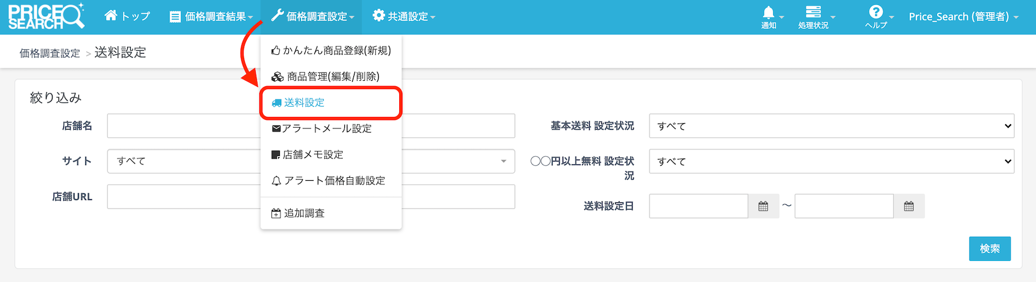The image size is (1036, 282).
Task: Open 商品管理(編集/削除) menu entry
Action: point(332,77)
